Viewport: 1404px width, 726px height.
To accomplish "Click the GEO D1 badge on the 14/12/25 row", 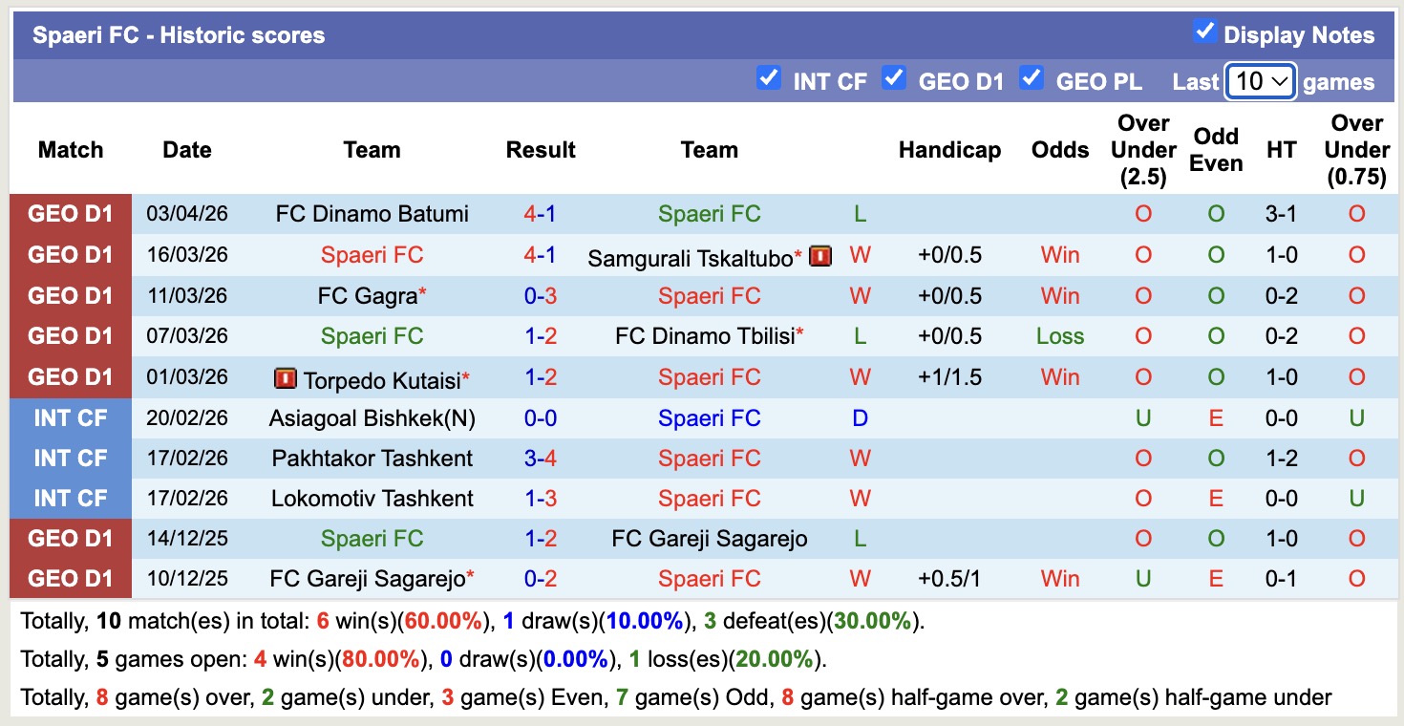I will tap(71, 538).
